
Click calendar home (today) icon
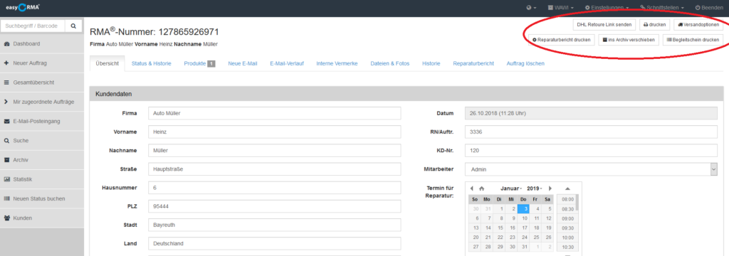pyautogui.click(x=482, y=188)
